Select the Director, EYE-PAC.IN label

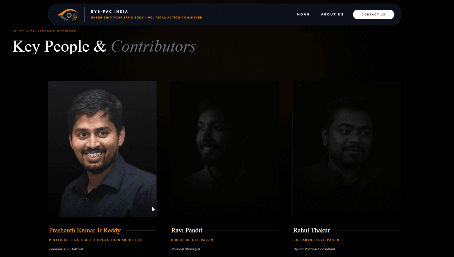coord(192,240)
